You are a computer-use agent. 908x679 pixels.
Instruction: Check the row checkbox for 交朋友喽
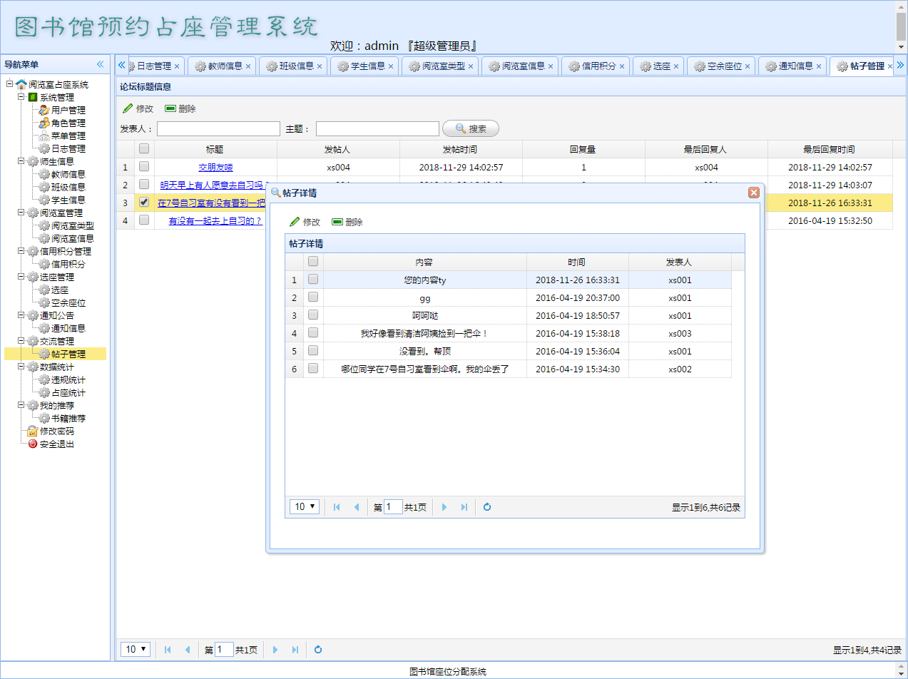(x=144, y=166)
